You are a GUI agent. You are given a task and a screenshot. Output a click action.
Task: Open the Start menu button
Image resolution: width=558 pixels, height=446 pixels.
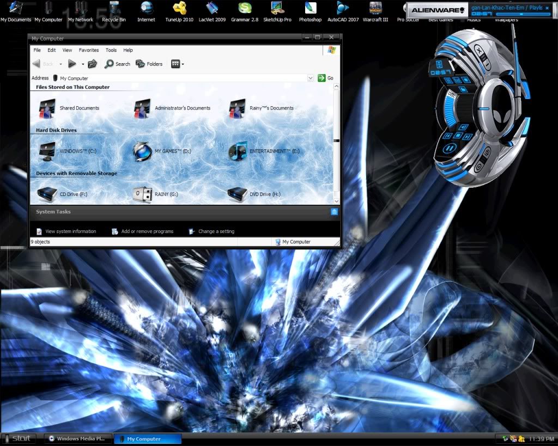(x=19, y=438)
